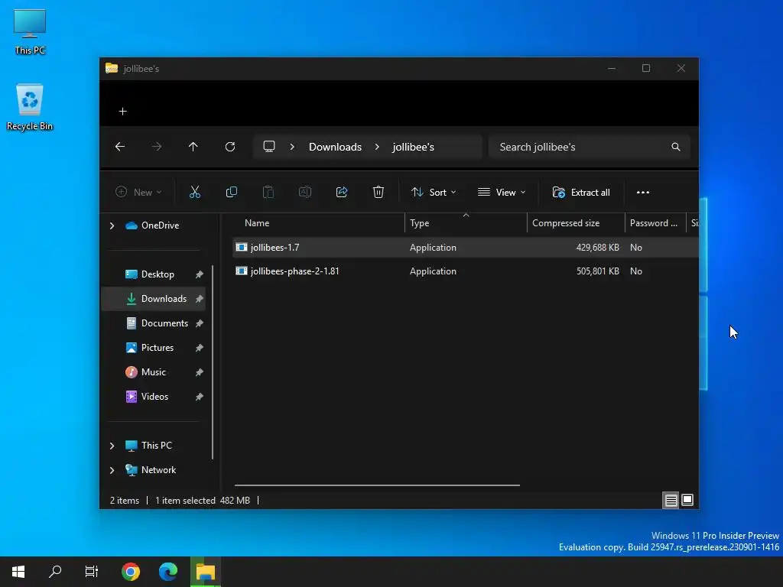The width and height of the screenshot is (783, 587).
Task: Launch Microsoft Edge from the taskbar
Action: point(167,572)
